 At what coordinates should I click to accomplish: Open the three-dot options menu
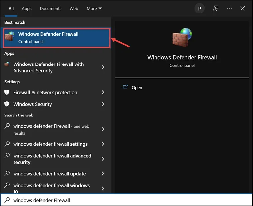[229, 8]
